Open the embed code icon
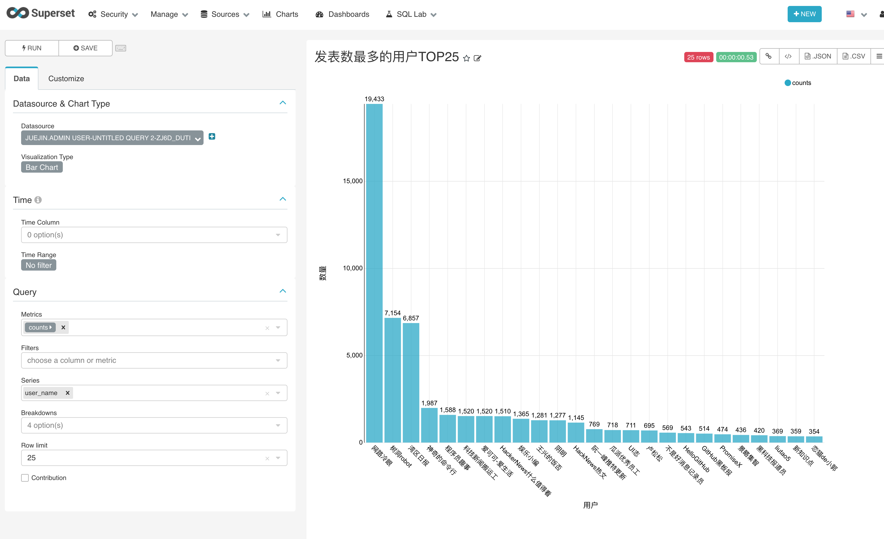 [788, 56]
